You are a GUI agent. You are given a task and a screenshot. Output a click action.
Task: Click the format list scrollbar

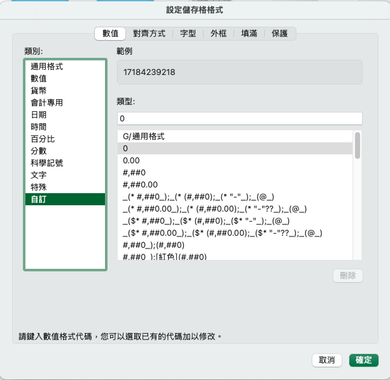(358, 146)
